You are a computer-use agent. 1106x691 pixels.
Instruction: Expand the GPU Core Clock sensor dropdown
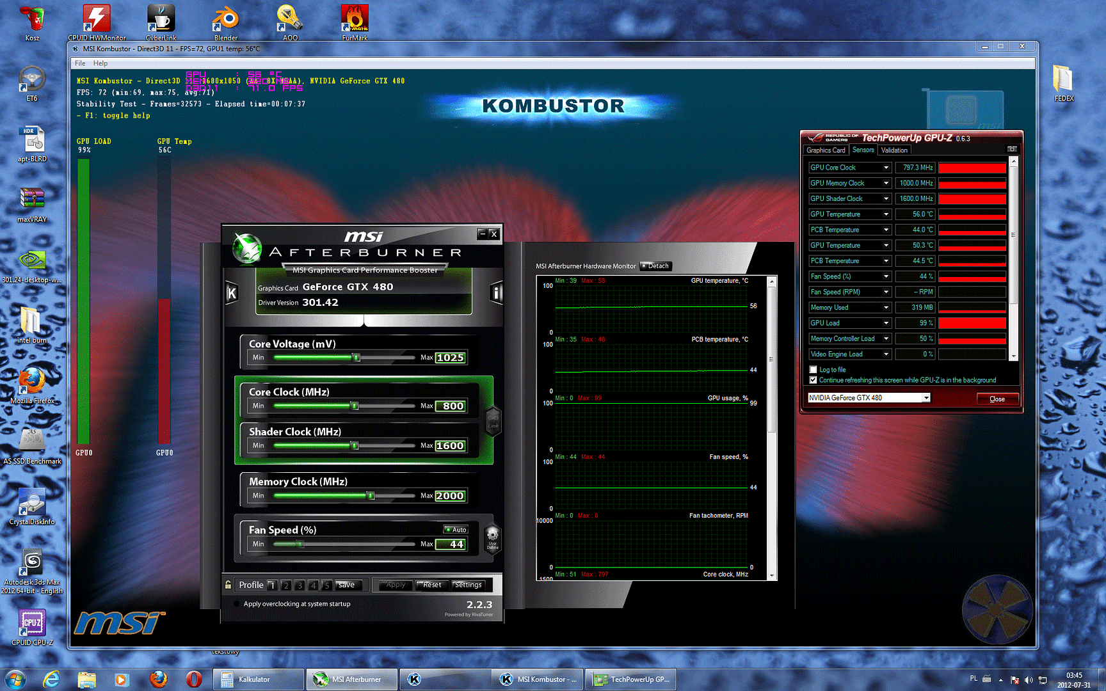(886, 168)
